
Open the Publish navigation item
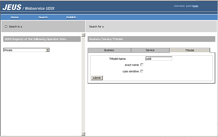tap(71, 17)
